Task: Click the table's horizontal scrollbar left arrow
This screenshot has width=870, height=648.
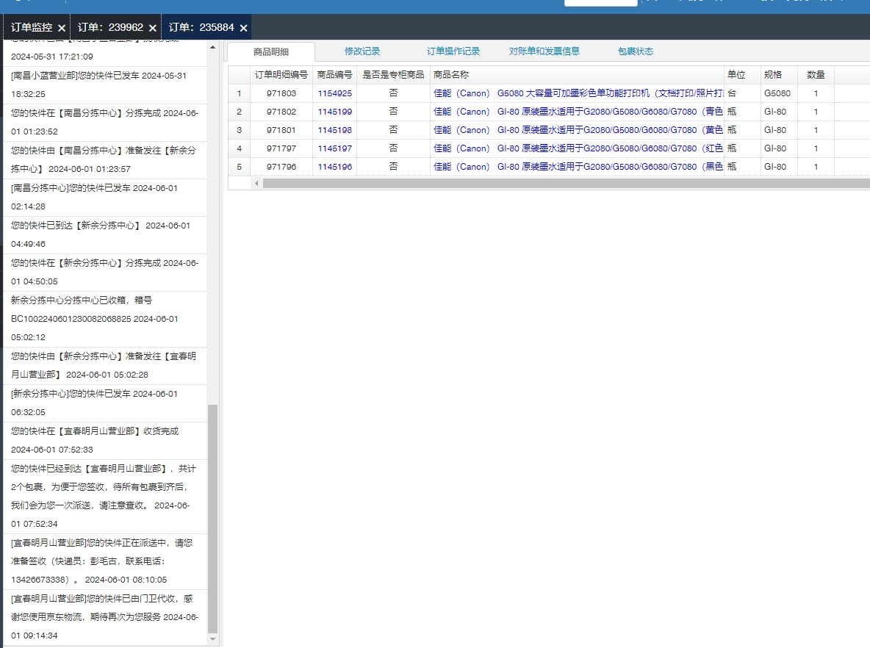Action: coord(256,183)
